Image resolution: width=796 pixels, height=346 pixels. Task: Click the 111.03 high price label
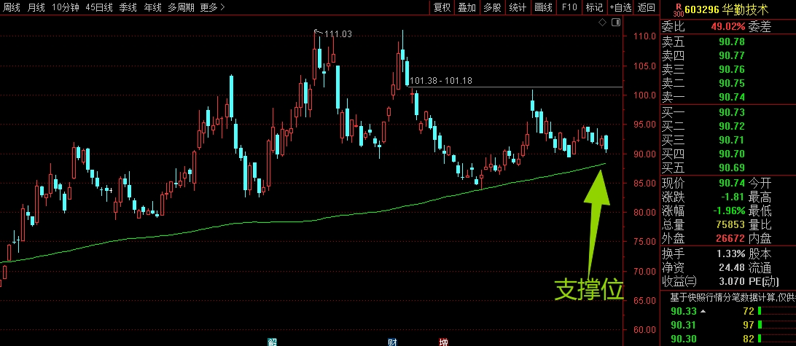tap(337, 34)
